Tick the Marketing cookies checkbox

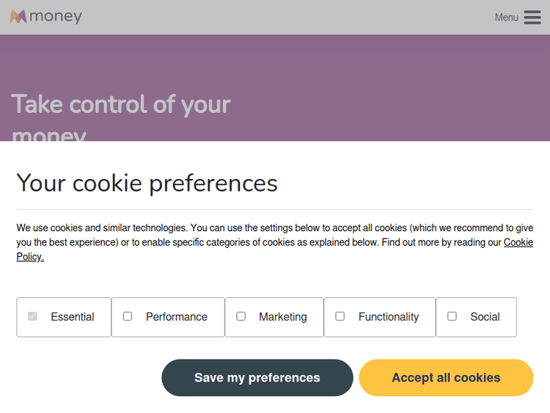[x=241, y=316]
